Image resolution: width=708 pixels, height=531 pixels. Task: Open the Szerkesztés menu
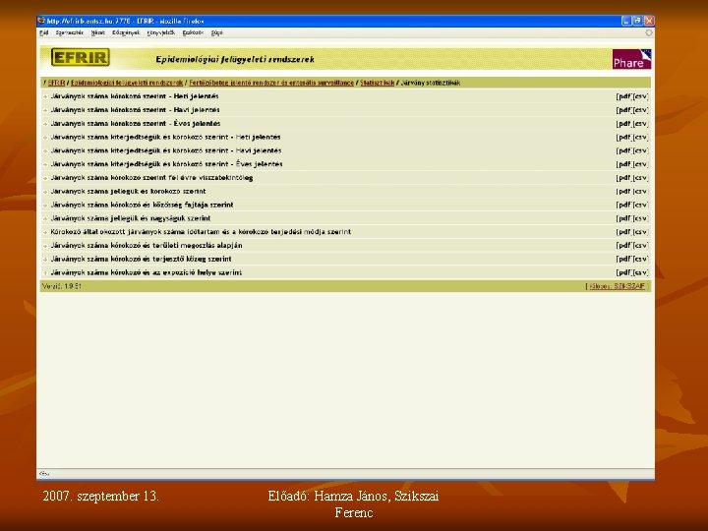(x=70, y=32)
